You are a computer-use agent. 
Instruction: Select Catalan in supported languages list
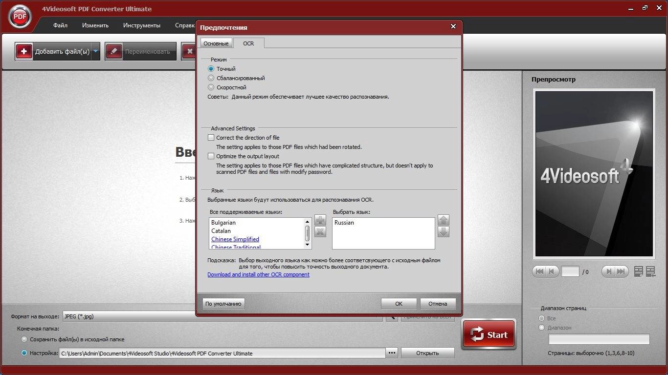[x=221, y=231]
